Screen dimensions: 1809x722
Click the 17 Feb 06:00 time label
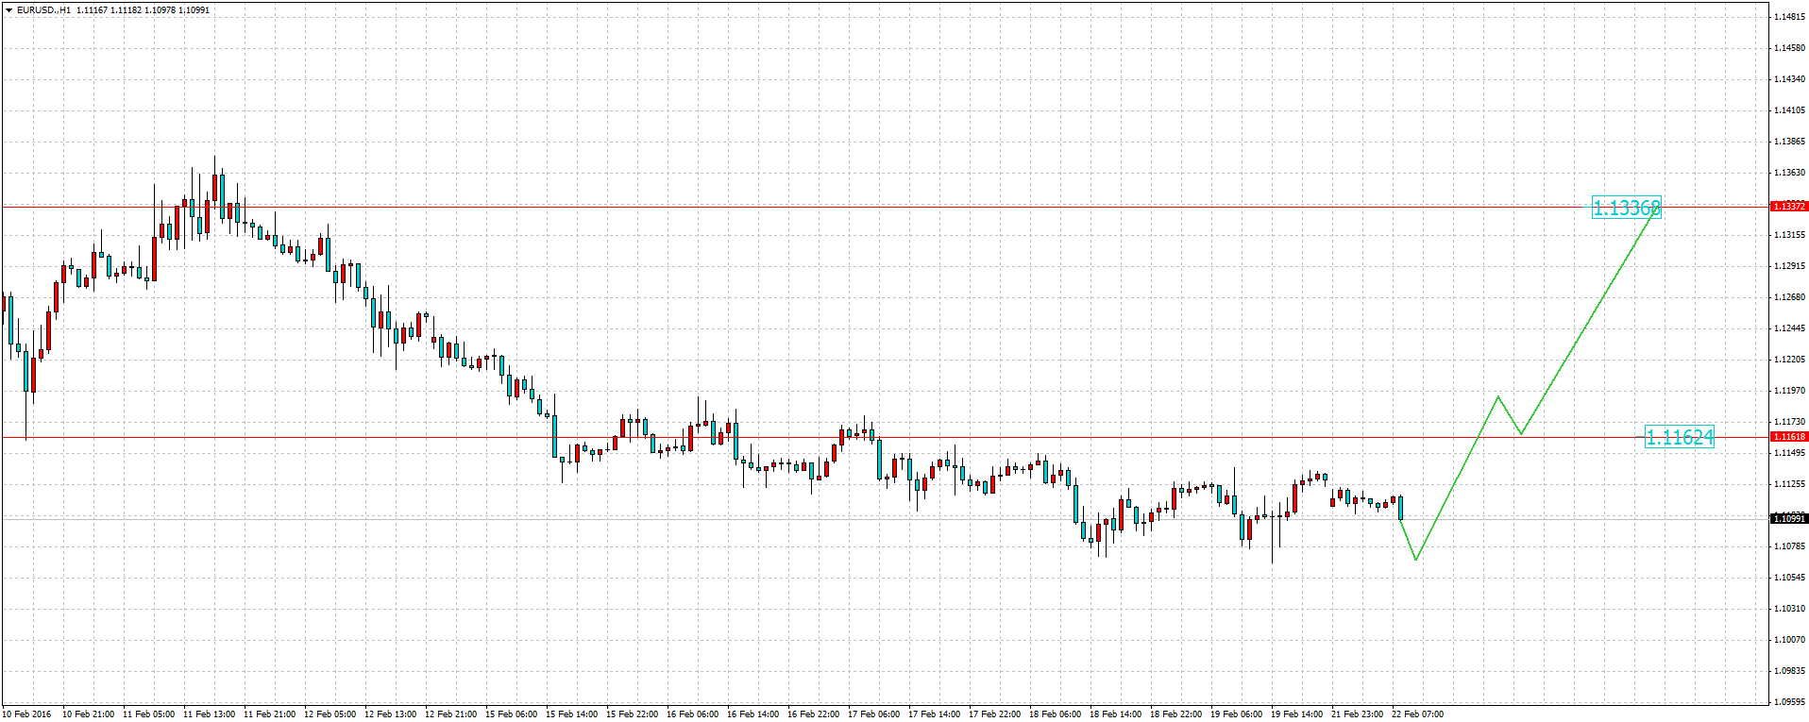point(873,714)
